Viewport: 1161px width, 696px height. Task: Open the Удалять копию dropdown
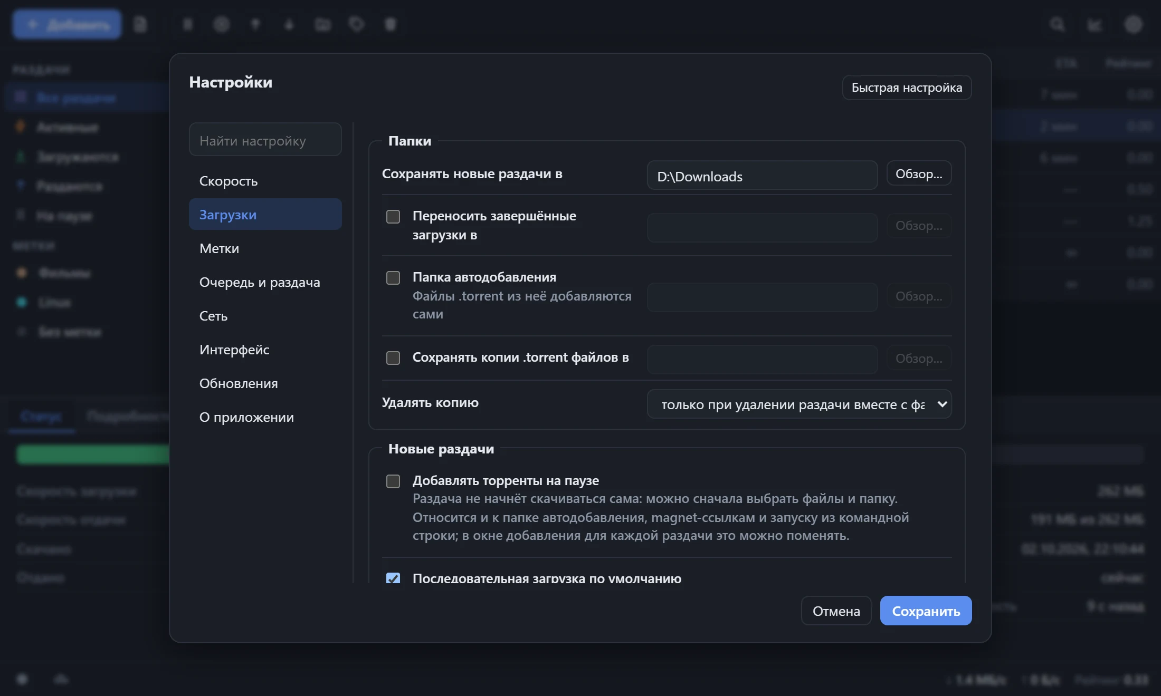tap(799, 404)
